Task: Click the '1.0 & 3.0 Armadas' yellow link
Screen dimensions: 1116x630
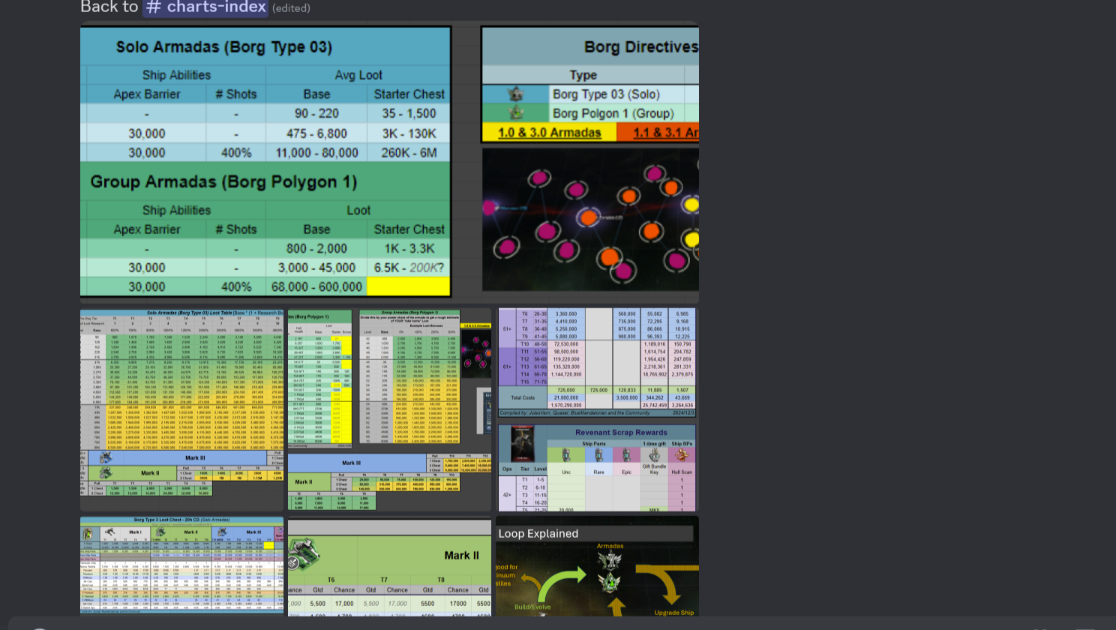Action: click(x=549, y=133)
